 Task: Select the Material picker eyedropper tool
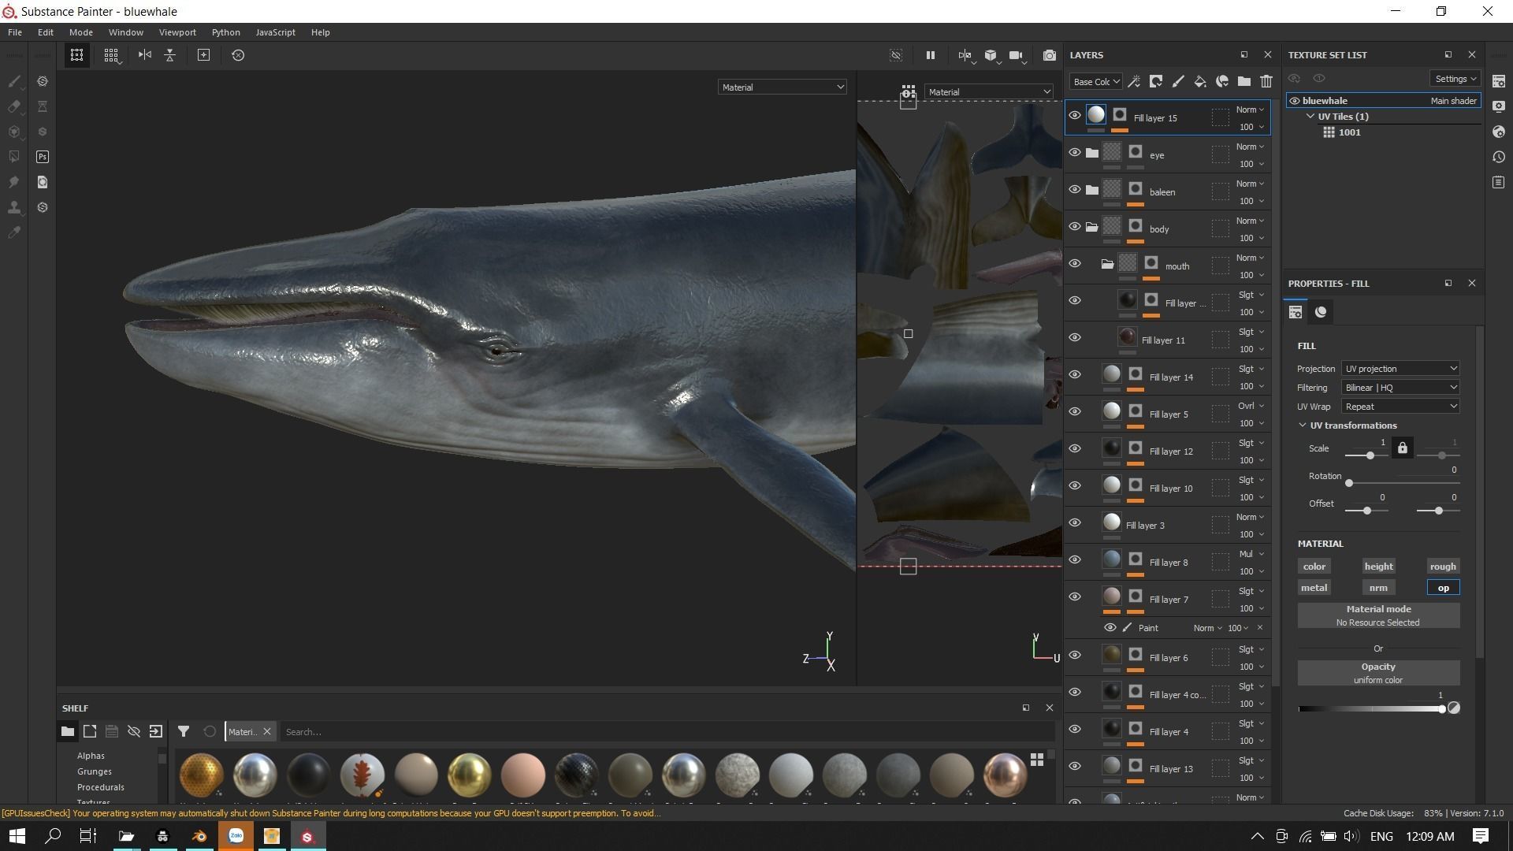coord(14,232)
